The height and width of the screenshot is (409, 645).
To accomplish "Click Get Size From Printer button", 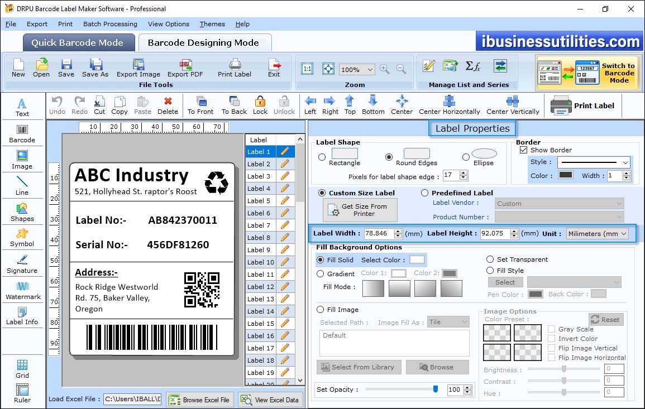I will (360, 210).
